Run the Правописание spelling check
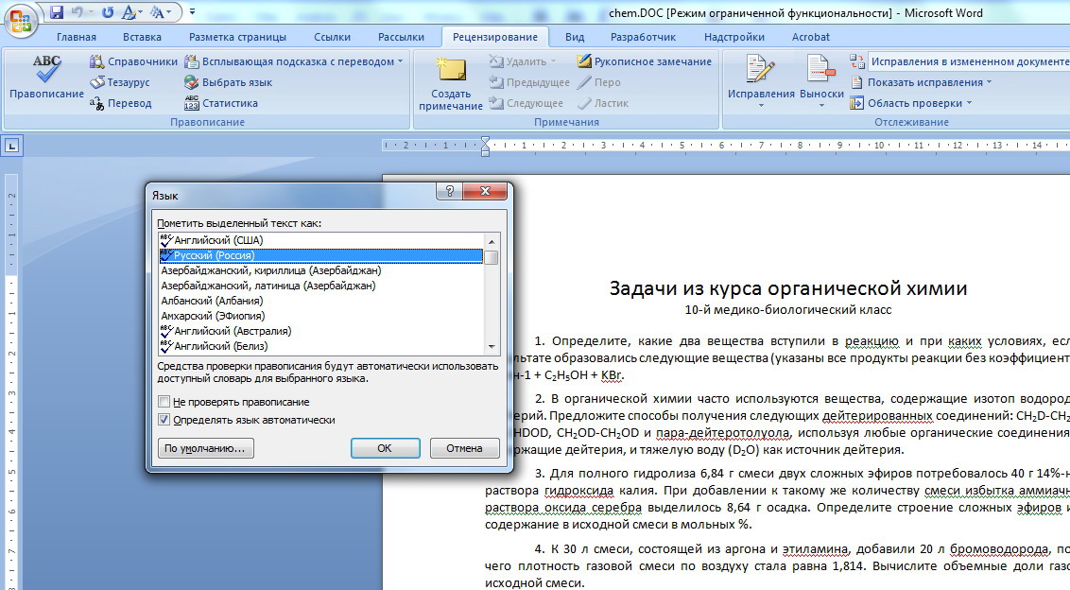This screenshot has width=1070, height=590. (x=46, y=78)
